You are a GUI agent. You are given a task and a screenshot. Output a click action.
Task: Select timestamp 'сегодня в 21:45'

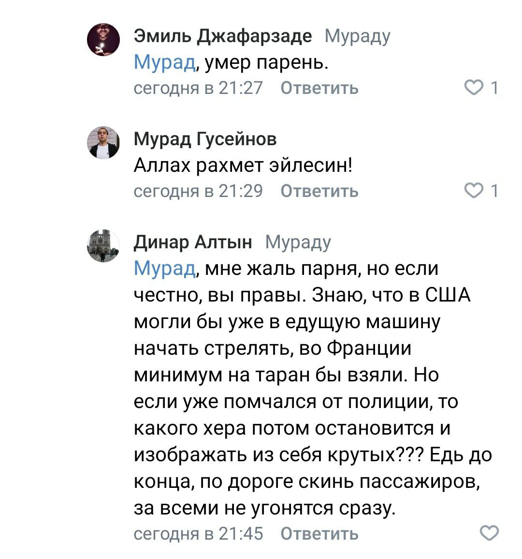click(198, 533)
